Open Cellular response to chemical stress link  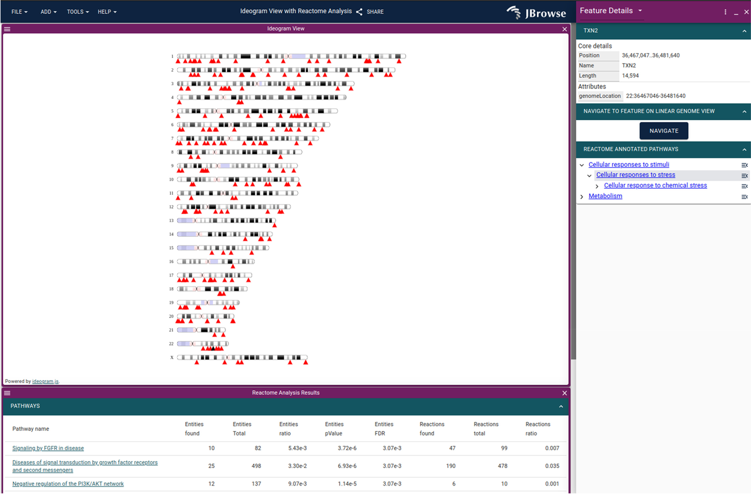(x=655, y=186)
